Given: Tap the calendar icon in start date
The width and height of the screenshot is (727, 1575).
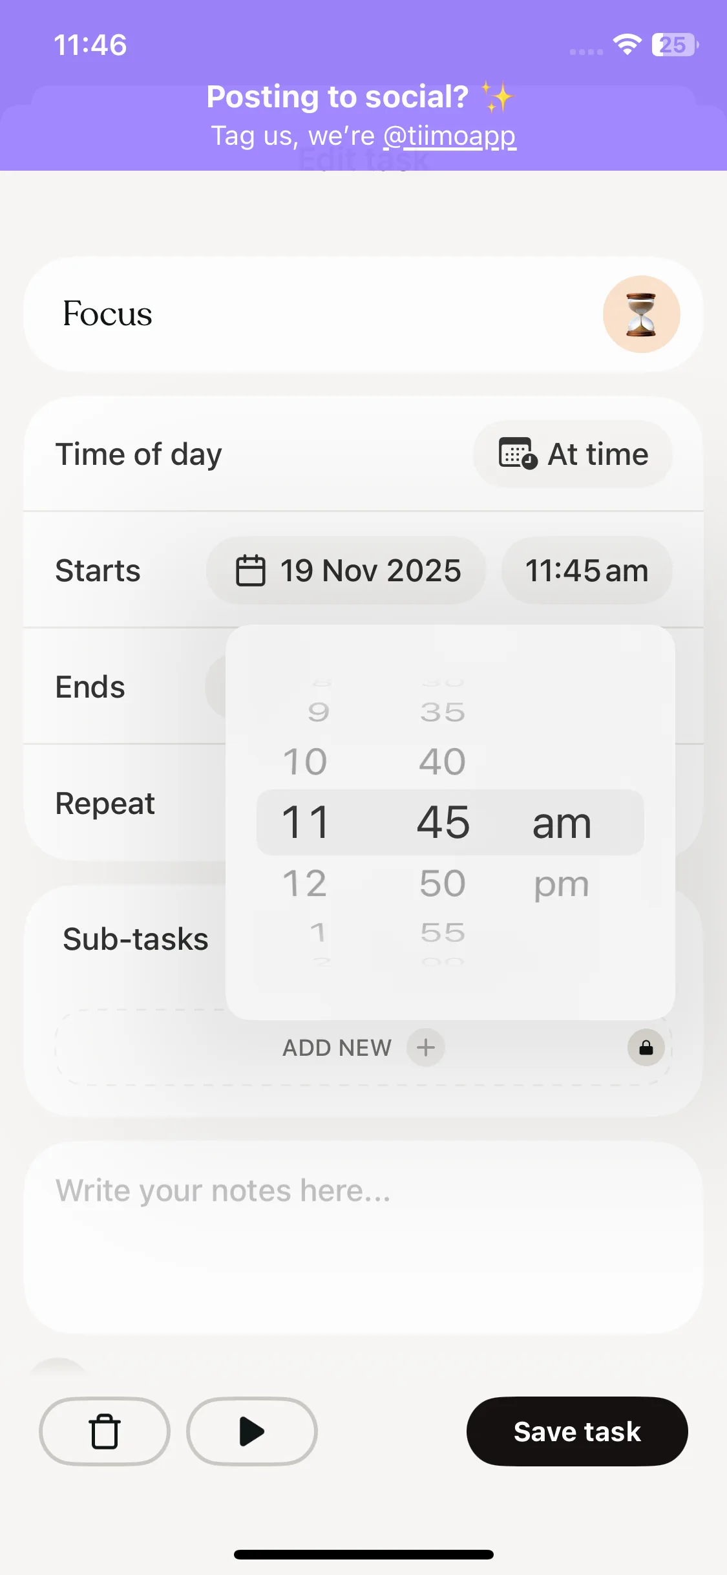Looking at the screenshot, I should [x=251, y=570].
